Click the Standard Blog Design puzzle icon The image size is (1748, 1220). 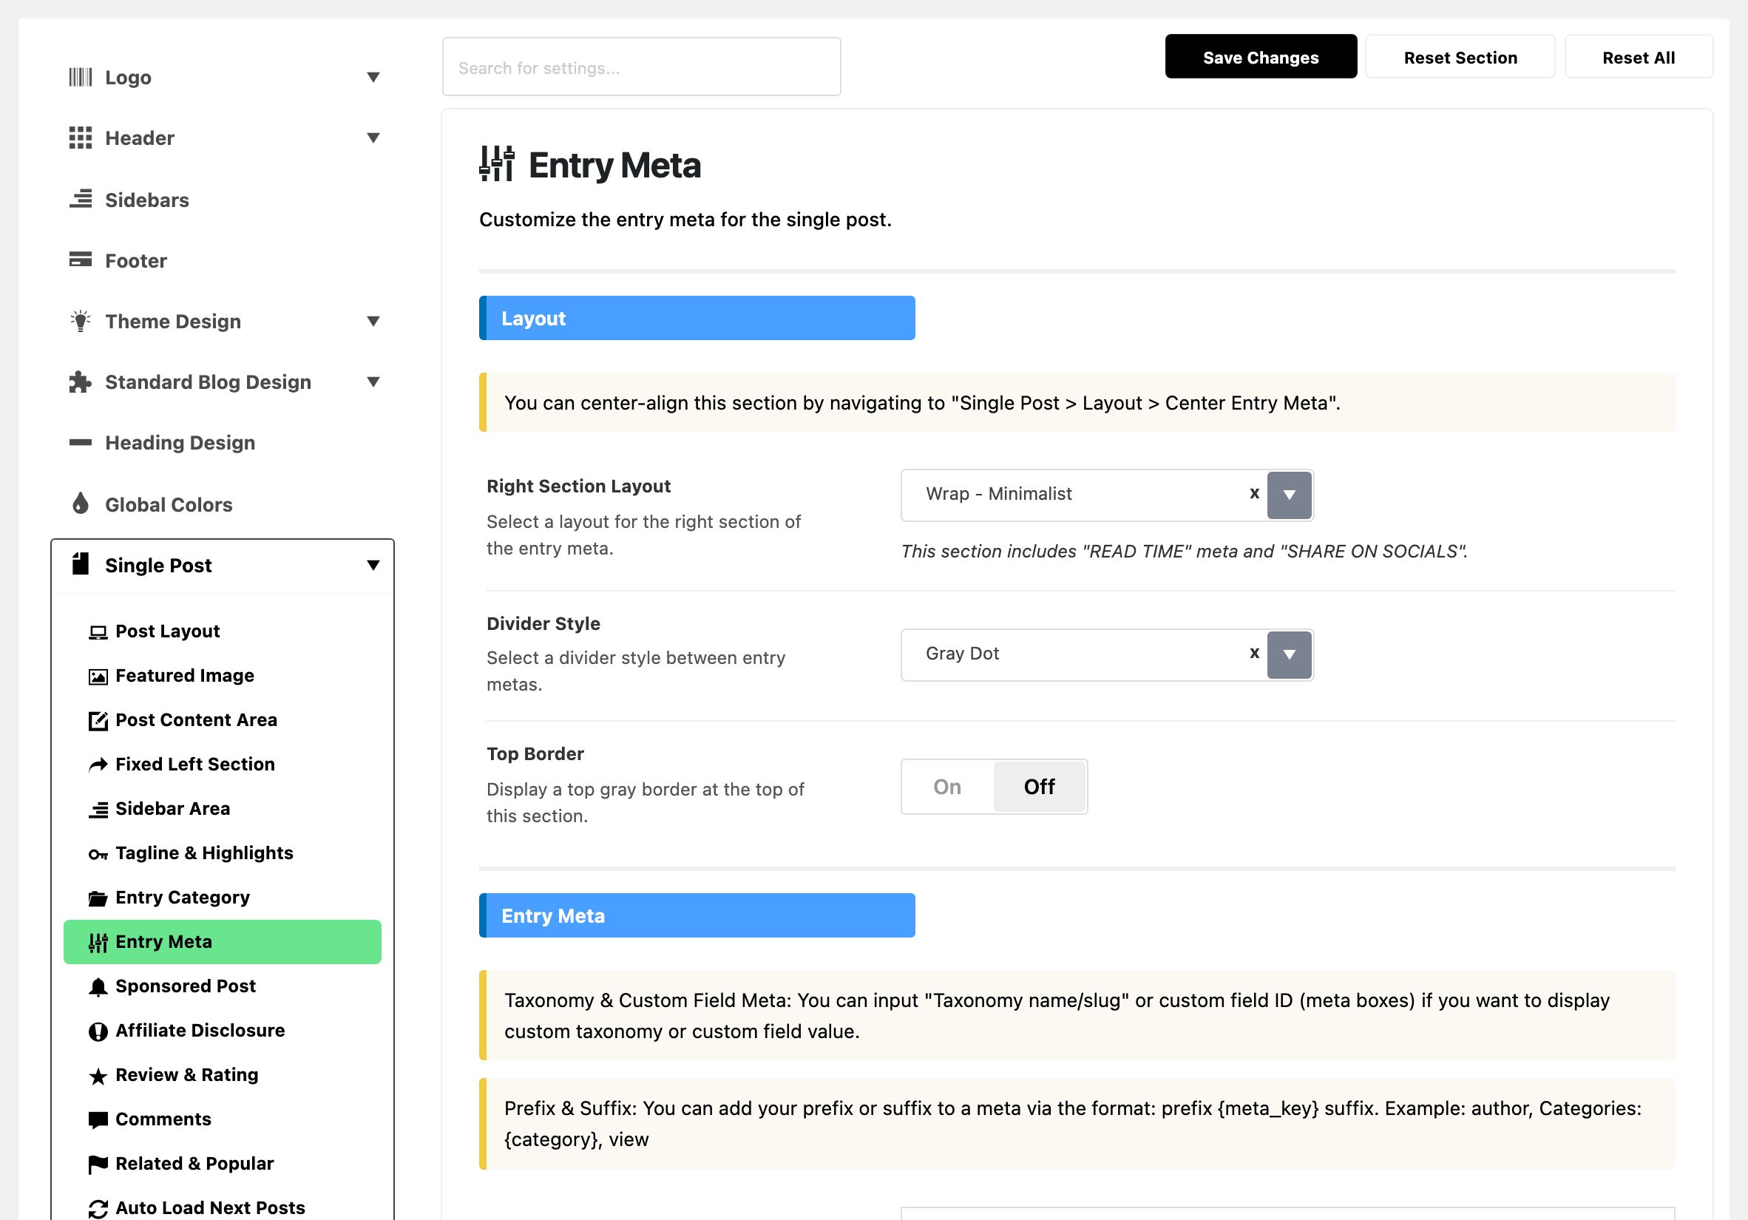(x=80, y=382)
